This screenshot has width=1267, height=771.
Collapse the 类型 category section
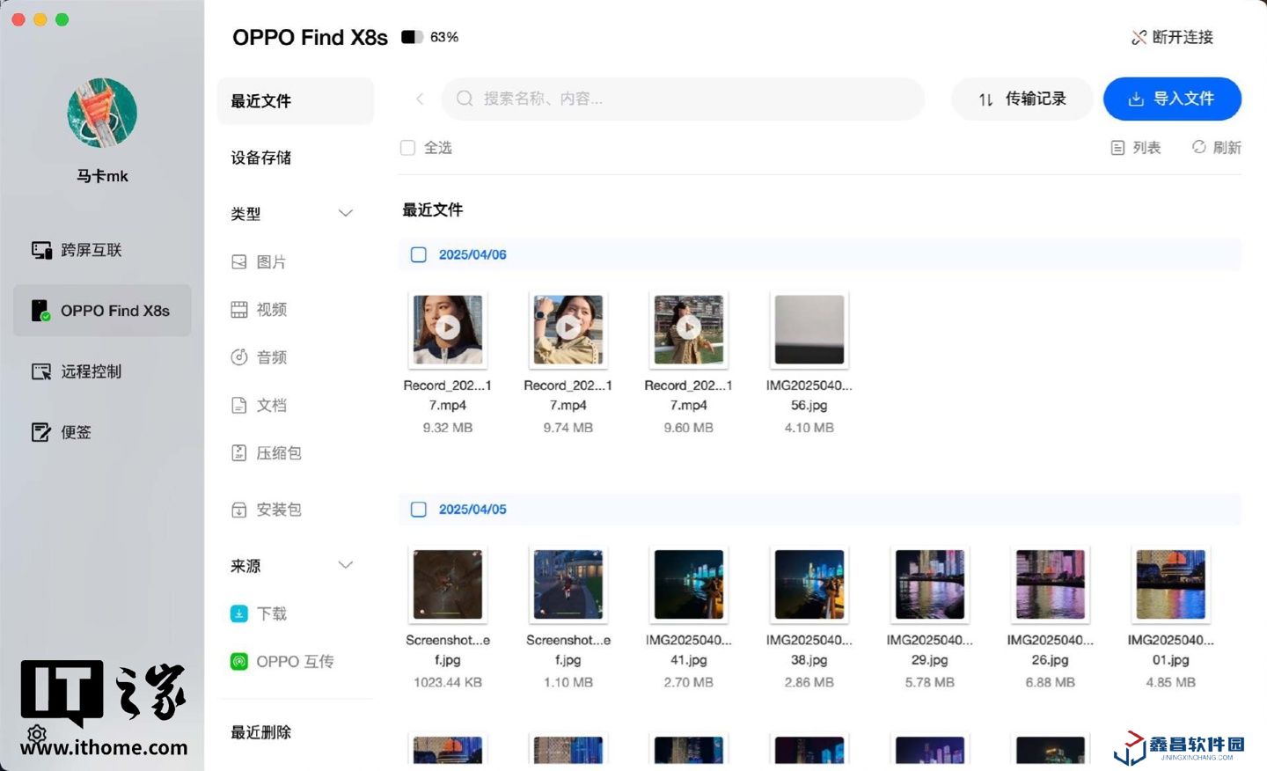(x=346, y=213)
